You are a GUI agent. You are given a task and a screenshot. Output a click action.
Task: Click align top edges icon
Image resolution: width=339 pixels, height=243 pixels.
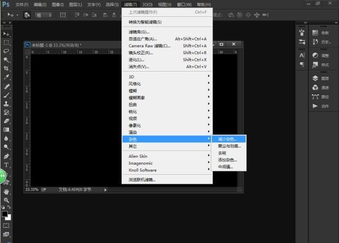77,15
